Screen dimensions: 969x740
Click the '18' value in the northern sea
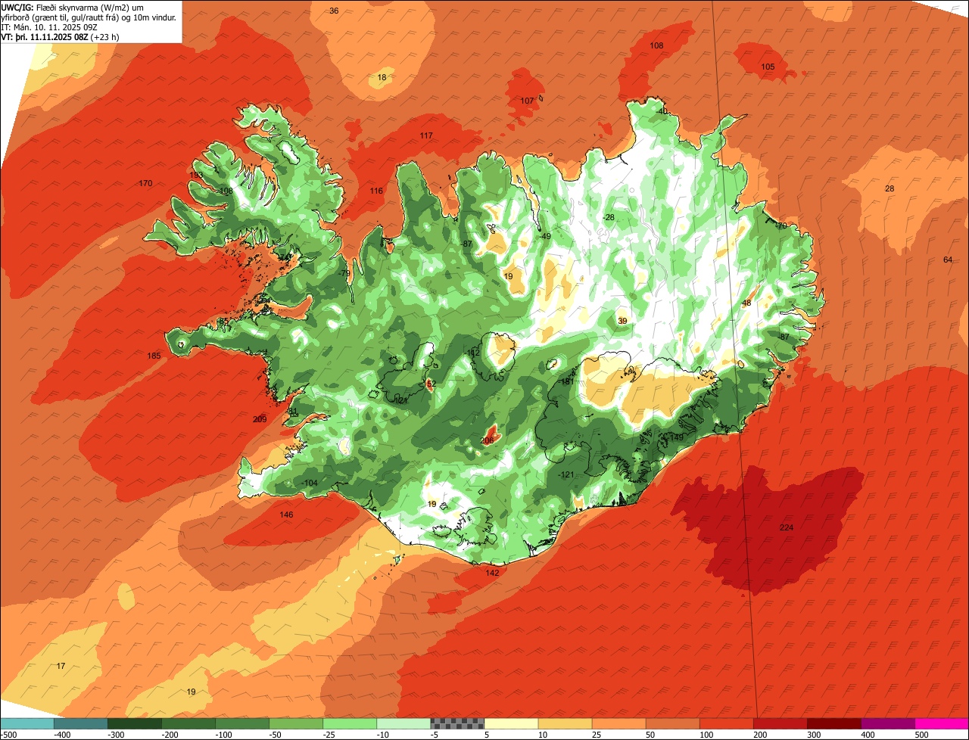382,77
